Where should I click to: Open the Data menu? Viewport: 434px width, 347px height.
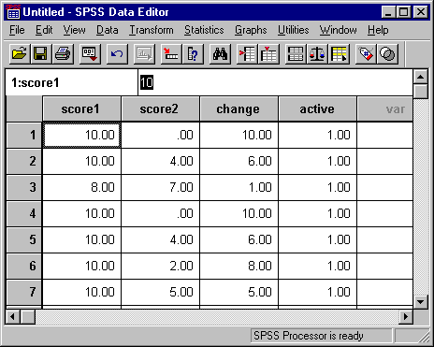click(x=108, y=30)
